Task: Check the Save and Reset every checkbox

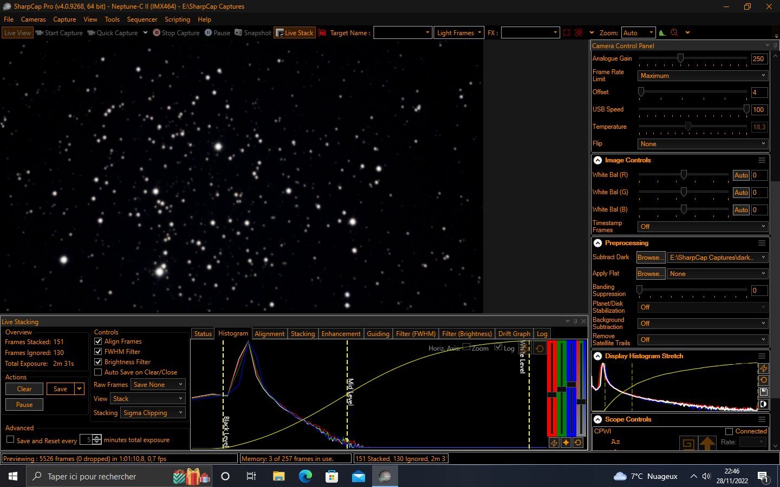Action: [x=10, y=440]
